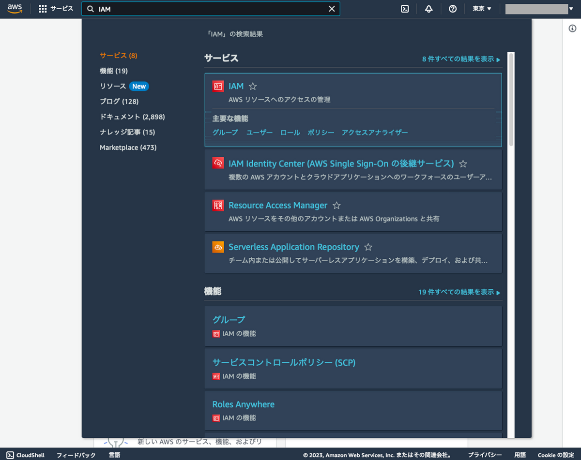
Task: Show all 19 feature results
Action: [x=459, y=292]
